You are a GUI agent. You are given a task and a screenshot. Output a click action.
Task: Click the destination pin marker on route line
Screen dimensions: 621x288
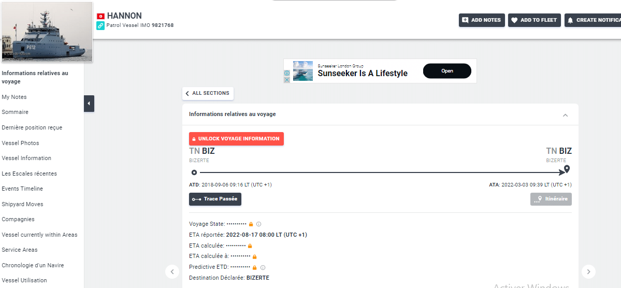click(x=567, y=169)
